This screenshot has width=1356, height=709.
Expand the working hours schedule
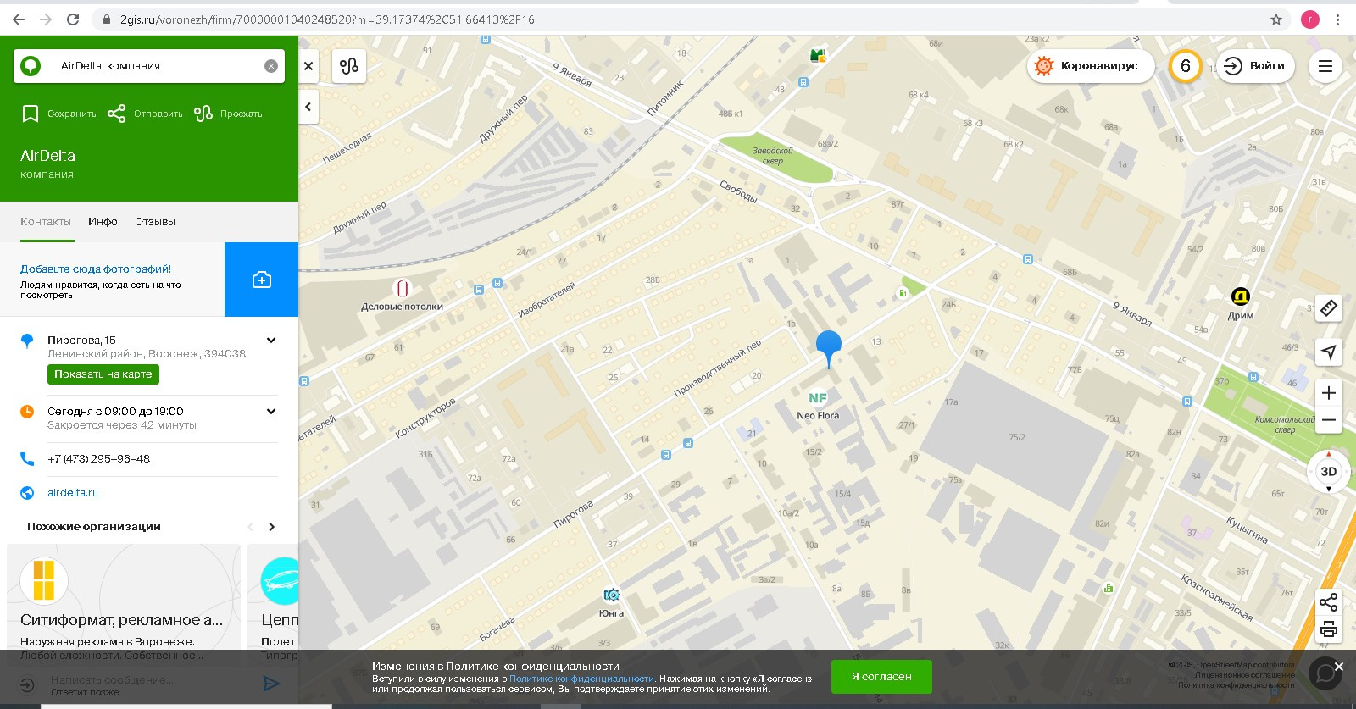tap(271, 412)
